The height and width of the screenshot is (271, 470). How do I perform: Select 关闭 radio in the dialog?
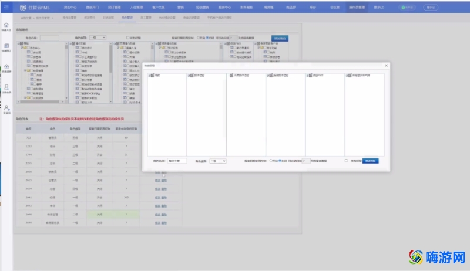[280, 161]
